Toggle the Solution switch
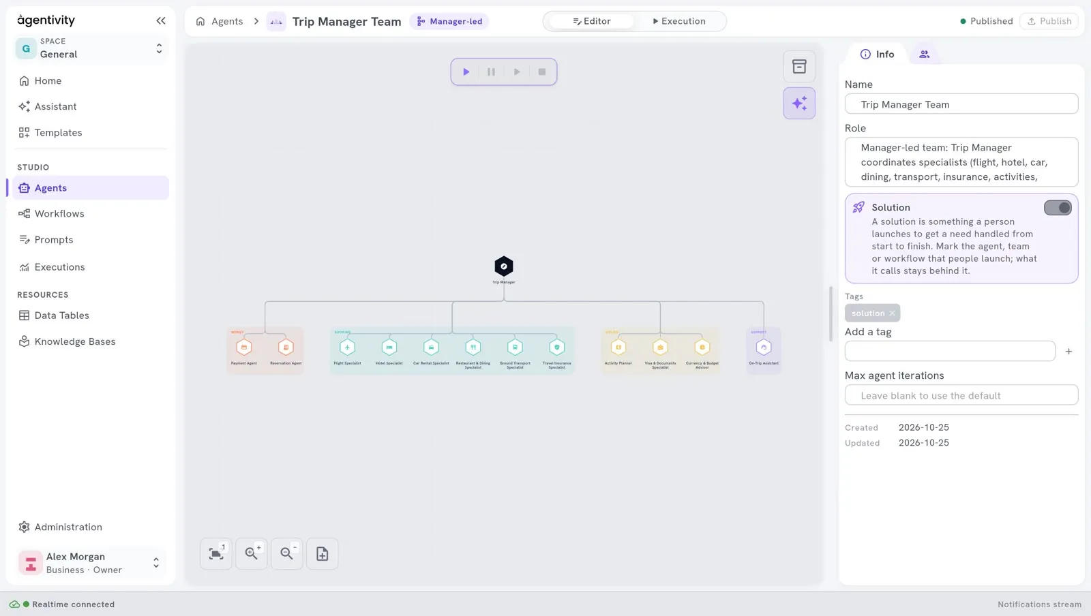Image resolution: width=1091 pixels, height=616 pixels. pos(1058,208)
